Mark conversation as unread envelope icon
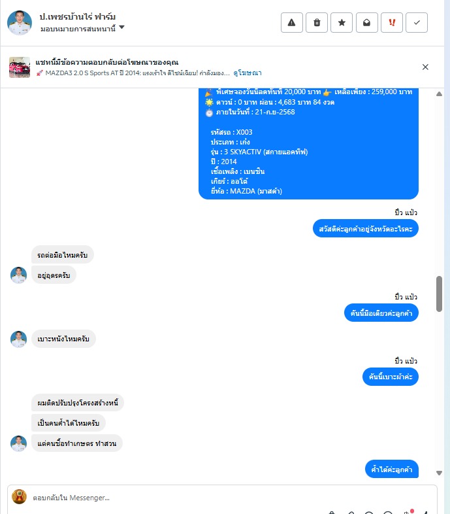 point(367,23)
